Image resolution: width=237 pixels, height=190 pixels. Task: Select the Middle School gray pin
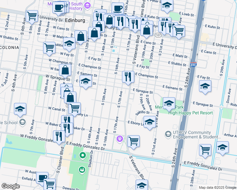tap(22, 122)
